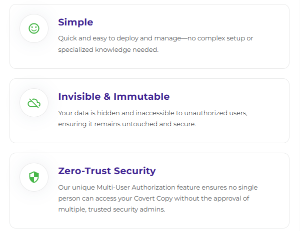Click the Simple heading
This screenshot has width=300, height=231.
point(75,22)
